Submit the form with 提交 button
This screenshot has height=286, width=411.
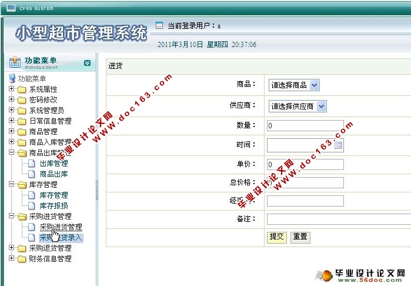tap(276, 237)
